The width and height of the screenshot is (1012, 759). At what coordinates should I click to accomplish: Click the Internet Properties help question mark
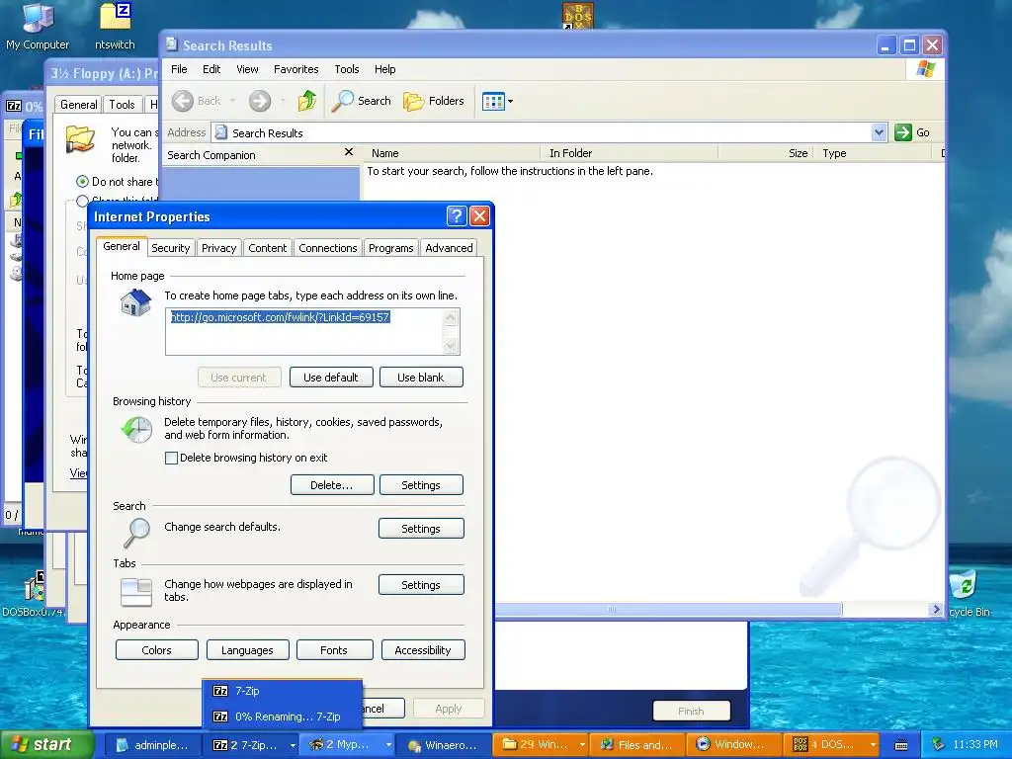point(457,216)
